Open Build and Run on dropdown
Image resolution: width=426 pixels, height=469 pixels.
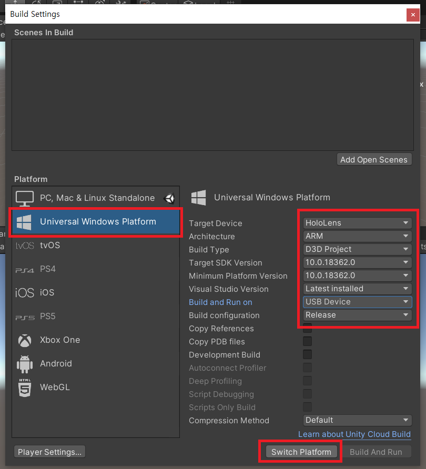[x=357, y=302]
